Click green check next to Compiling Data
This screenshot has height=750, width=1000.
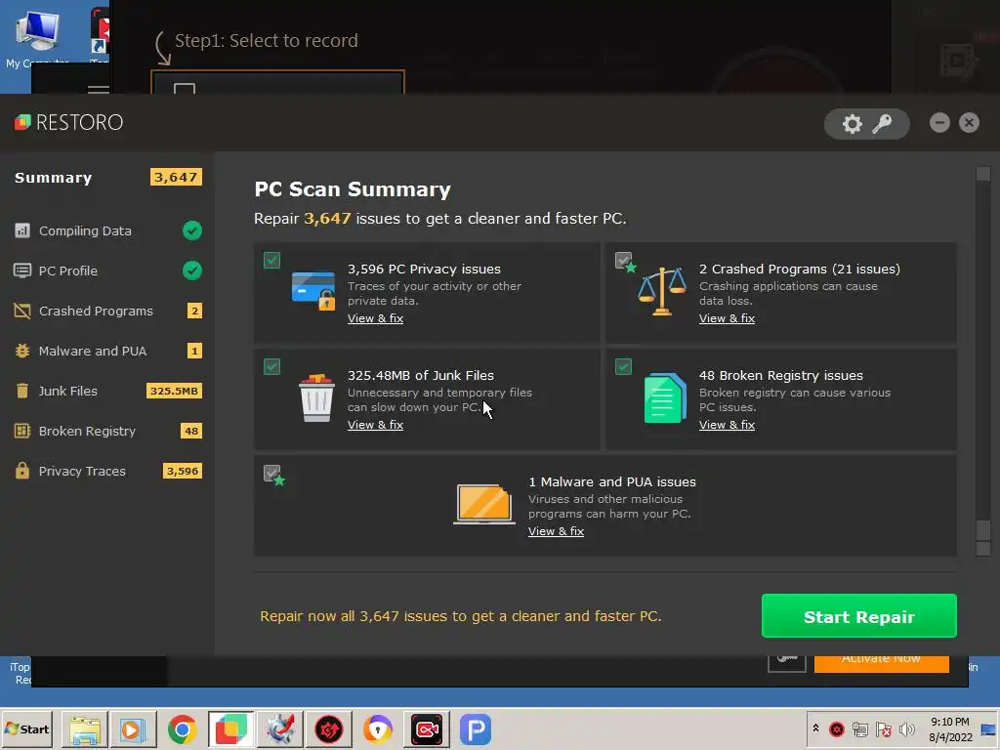point(192,230)
